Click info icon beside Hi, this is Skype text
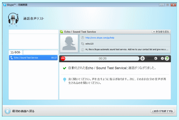 [83, 50]
